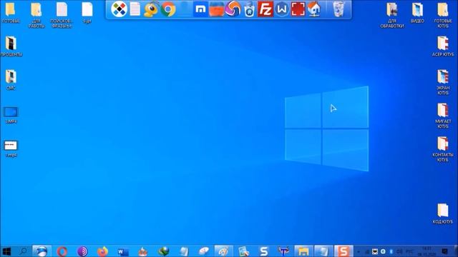Open Google Chrome from the top dock

coord(168,9)
